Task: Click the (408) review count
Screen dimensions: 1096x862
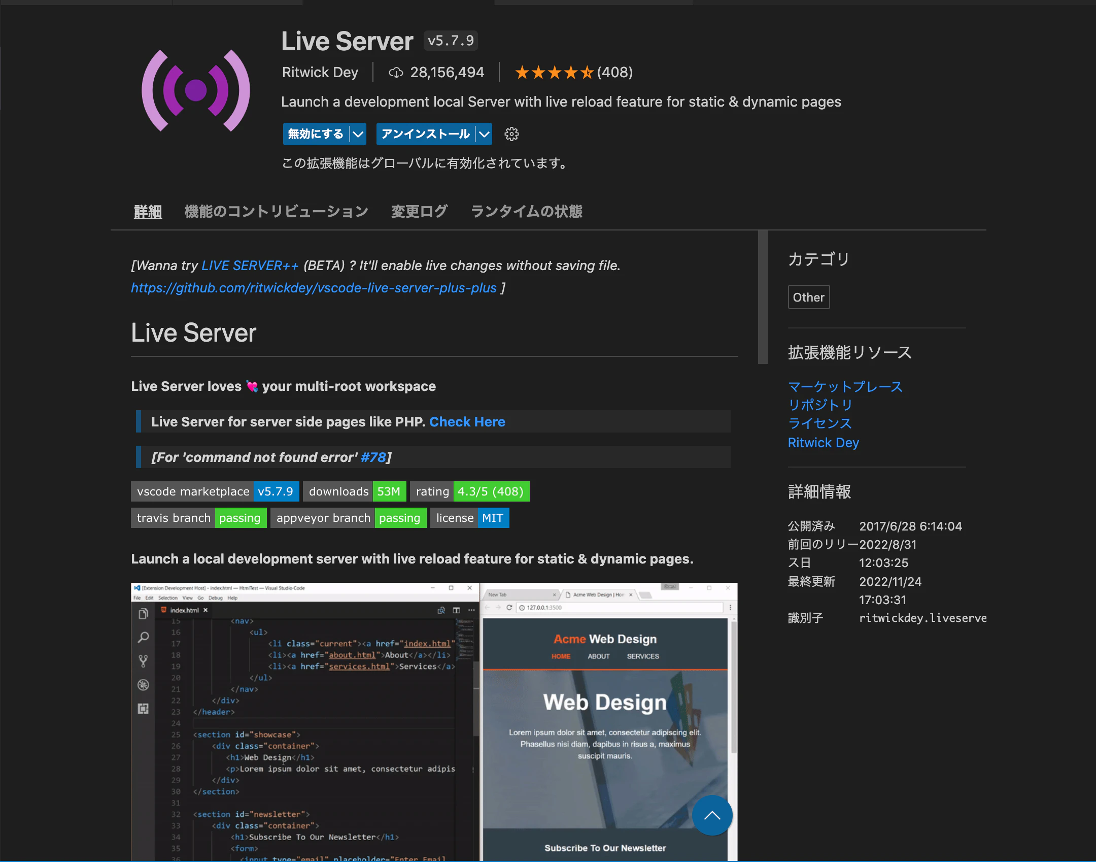Action: (x=615, y=73)
